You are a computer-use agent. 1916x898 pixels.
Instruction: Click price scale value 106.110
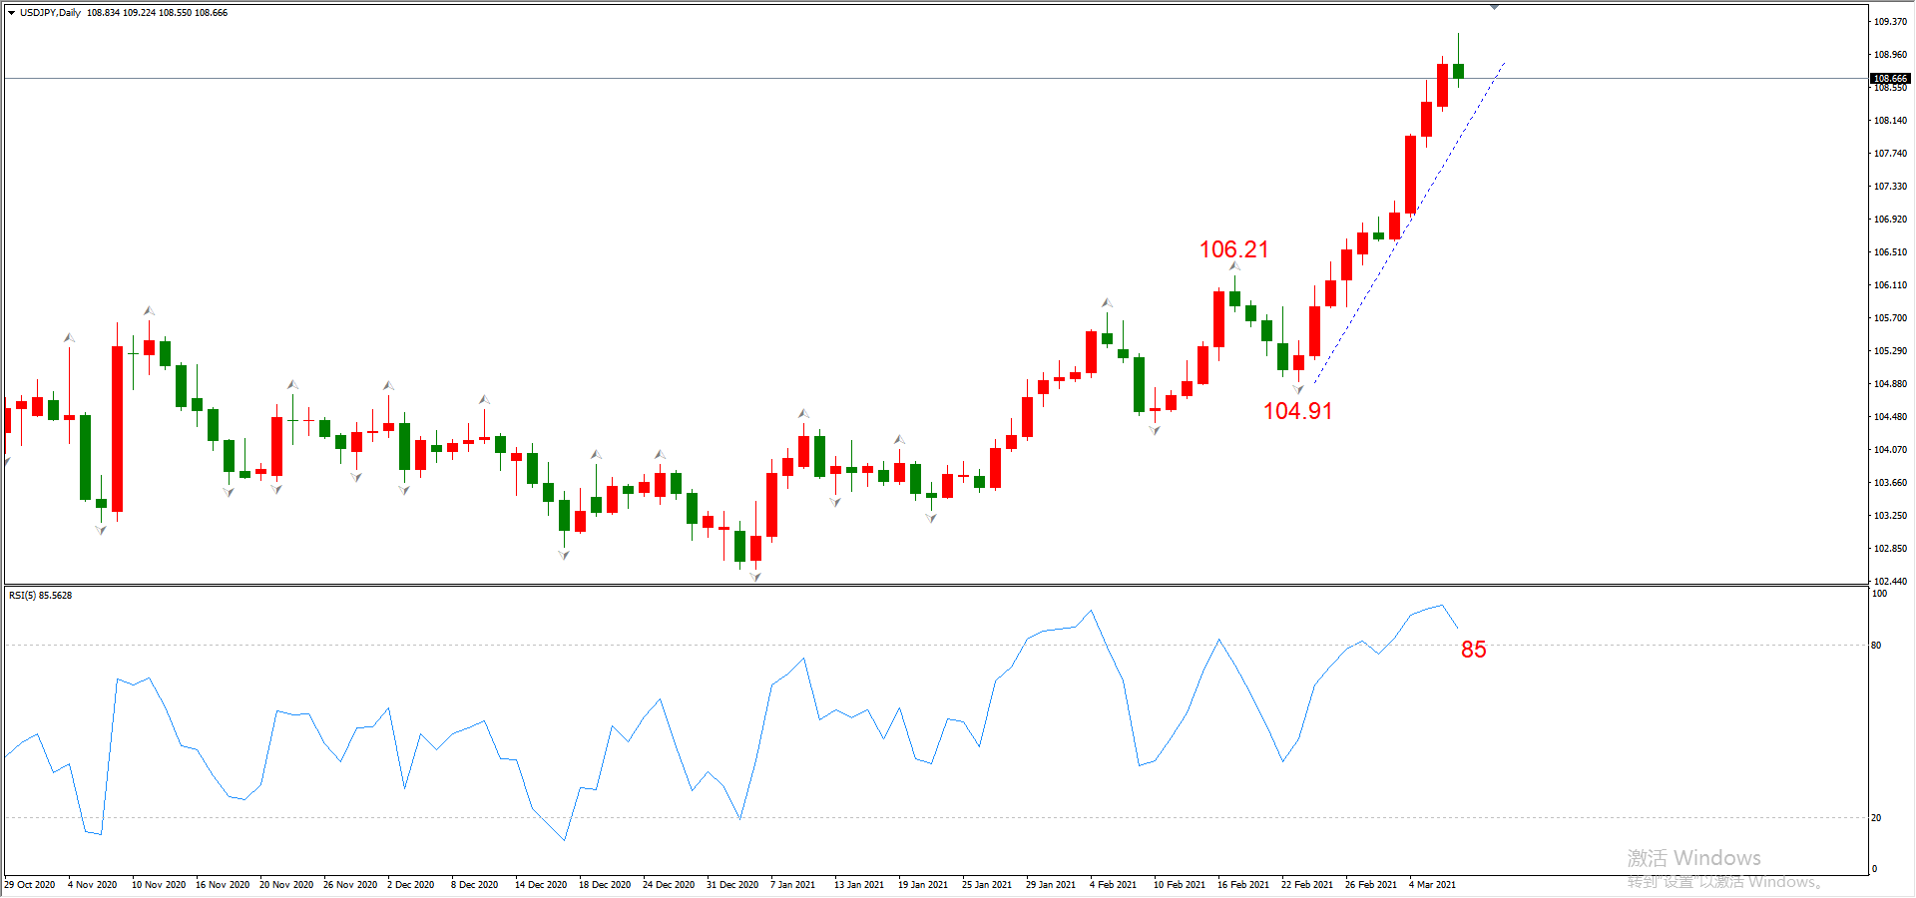(1890, 285)
